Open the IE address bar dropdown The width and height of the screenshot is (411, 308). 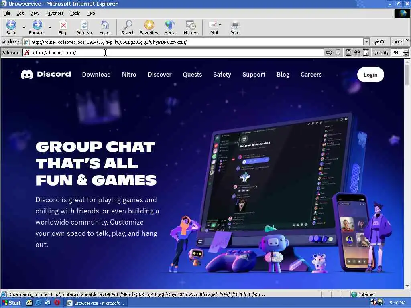click(x=366, y=42)
